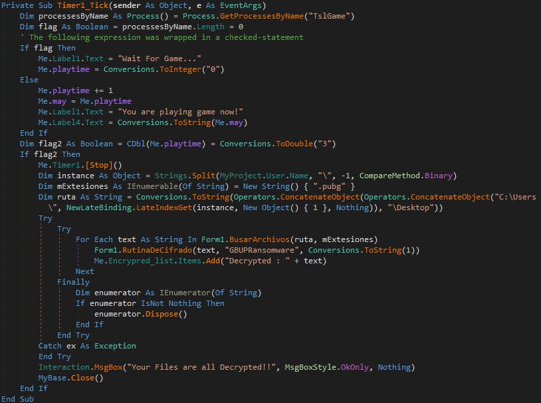Click the ToDouble method call

click(294, 144)
